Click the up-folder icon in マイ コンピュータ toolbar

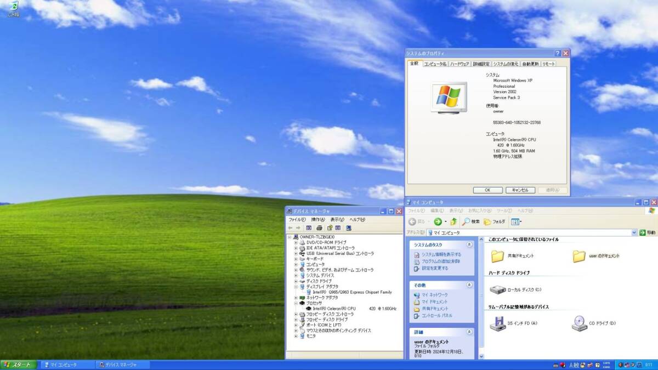coord(453,221)
